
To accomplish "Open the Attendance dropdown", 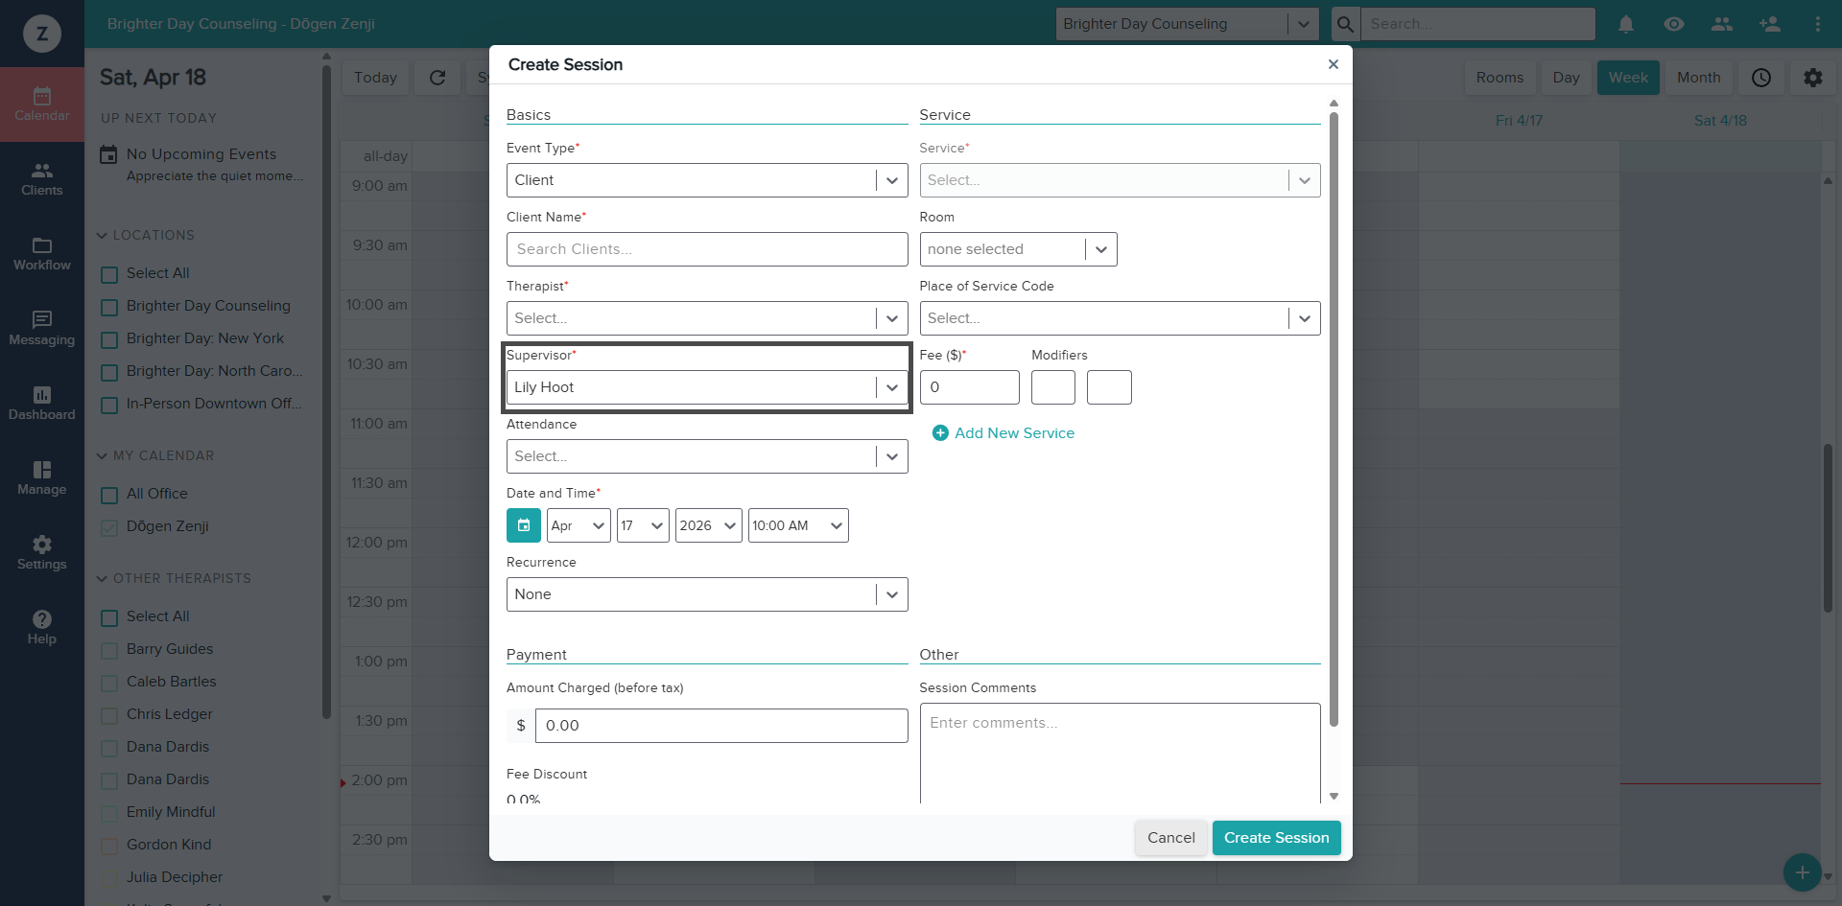I will pos(707,456).
